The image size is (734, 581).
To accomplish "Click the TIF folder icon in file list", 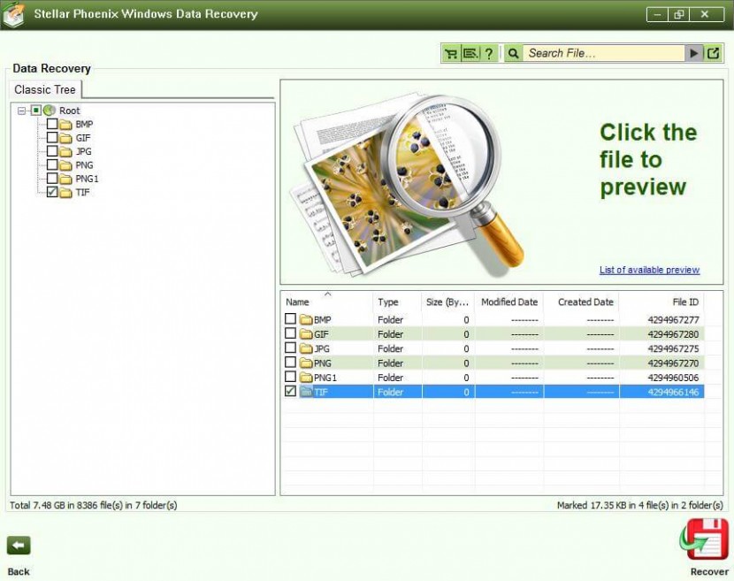I will (306, 392).
